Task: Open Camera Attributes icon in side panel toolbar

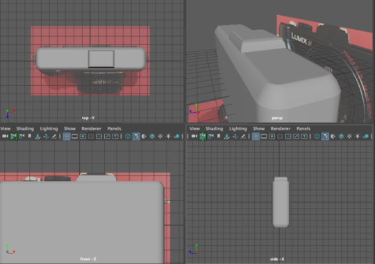Action: pos(210,137)
